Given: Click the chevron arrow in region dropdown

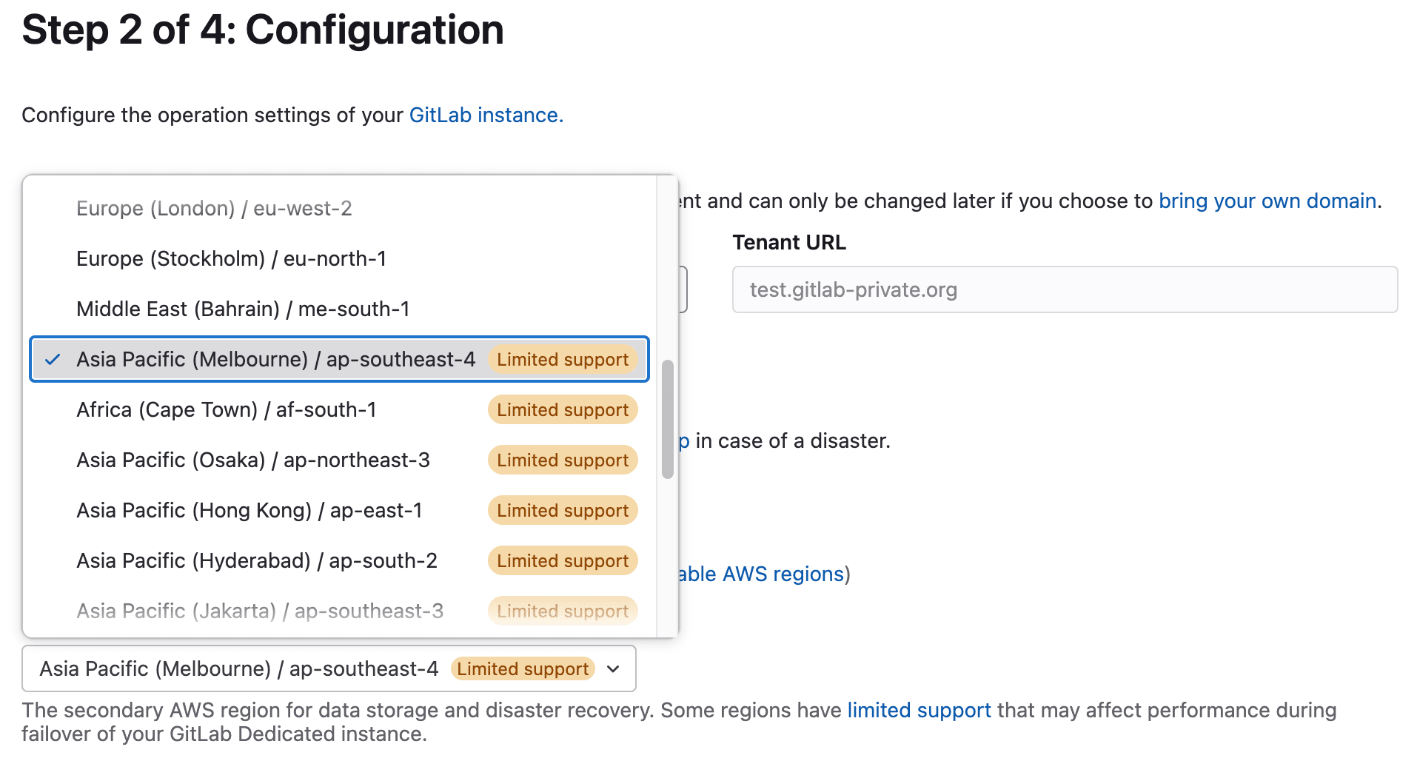Looking at the screenshot, I should pyautogui.click(x=613, y=669).
